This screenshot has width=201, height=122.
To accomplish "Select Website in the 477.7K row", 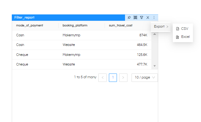I will click(69, 64).
